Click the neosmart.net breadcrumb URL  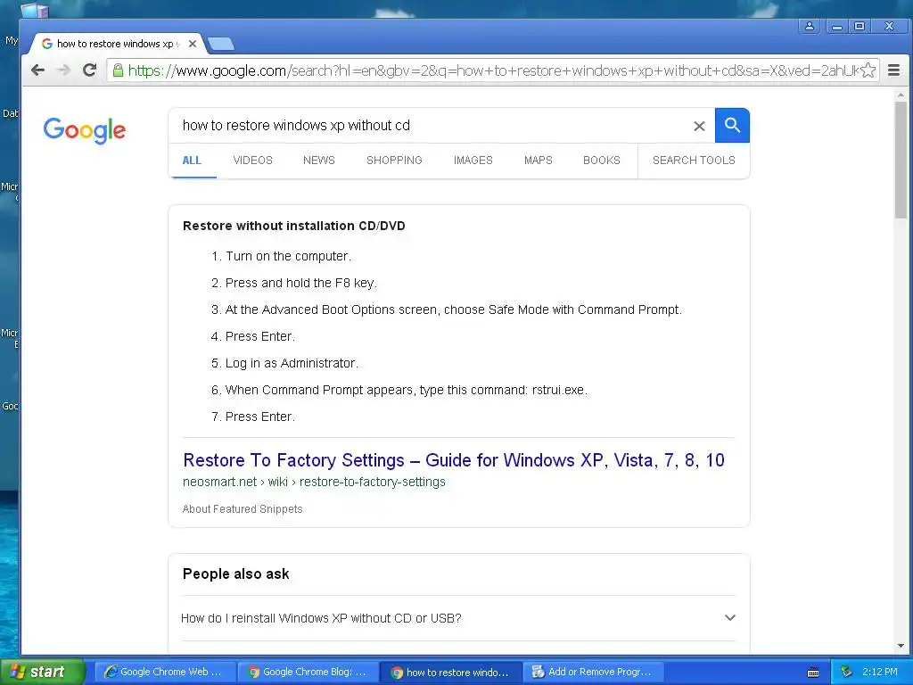coord(314,483)
